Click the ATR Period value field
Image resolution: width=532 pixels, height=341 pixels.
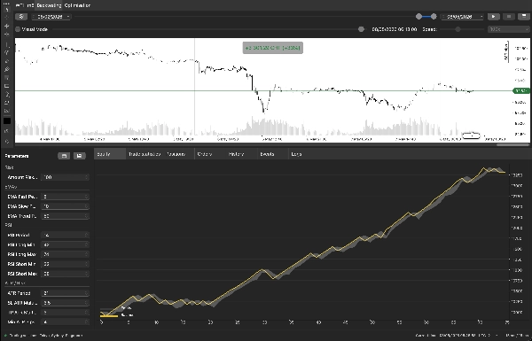pyautogui.click(x=65, y=293)
